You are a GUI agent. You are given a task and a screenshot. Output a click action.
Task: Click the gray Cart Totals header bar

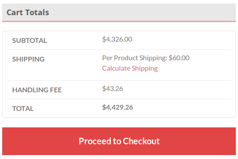point(119,12)
